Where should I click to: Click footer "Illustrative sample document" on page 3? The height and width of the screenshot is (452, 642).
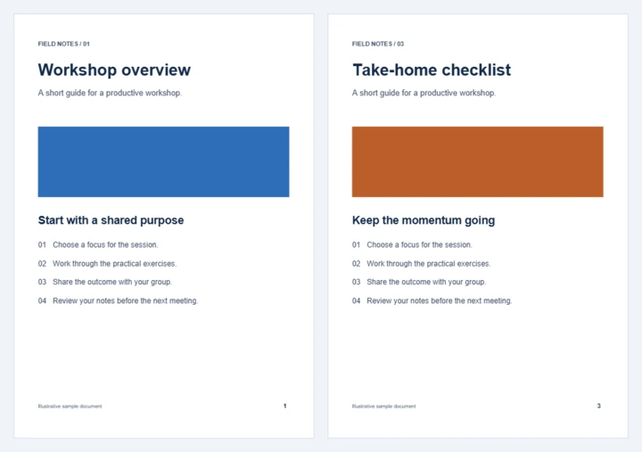[x=384, y=407]
